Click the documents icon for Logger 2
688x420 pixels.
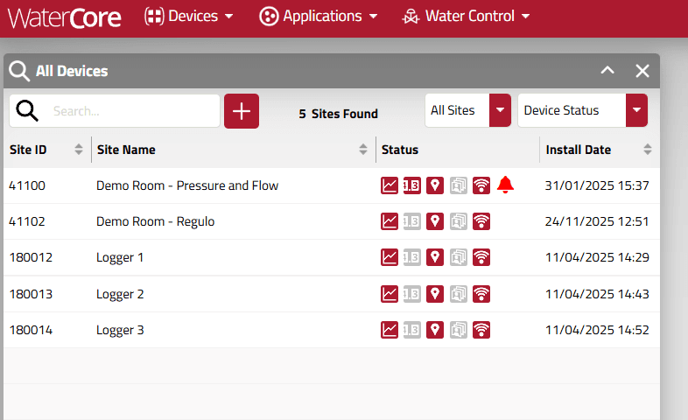pos(459,294)
